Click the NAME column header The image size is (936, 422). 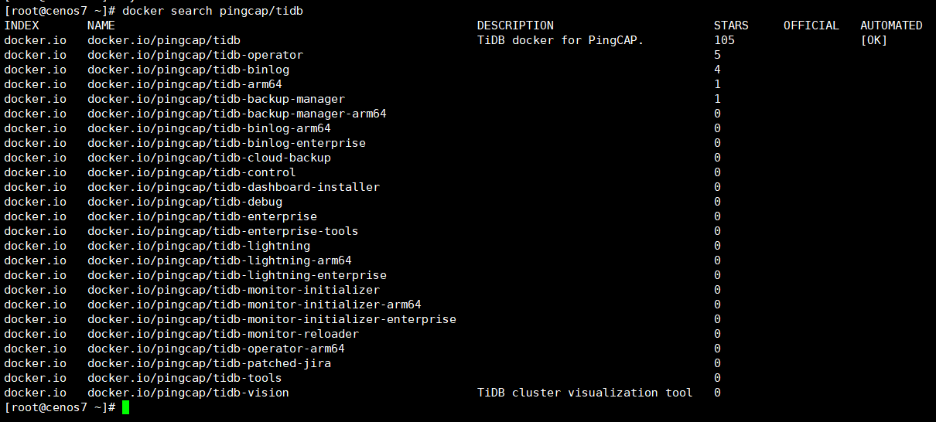pos(101,26)
